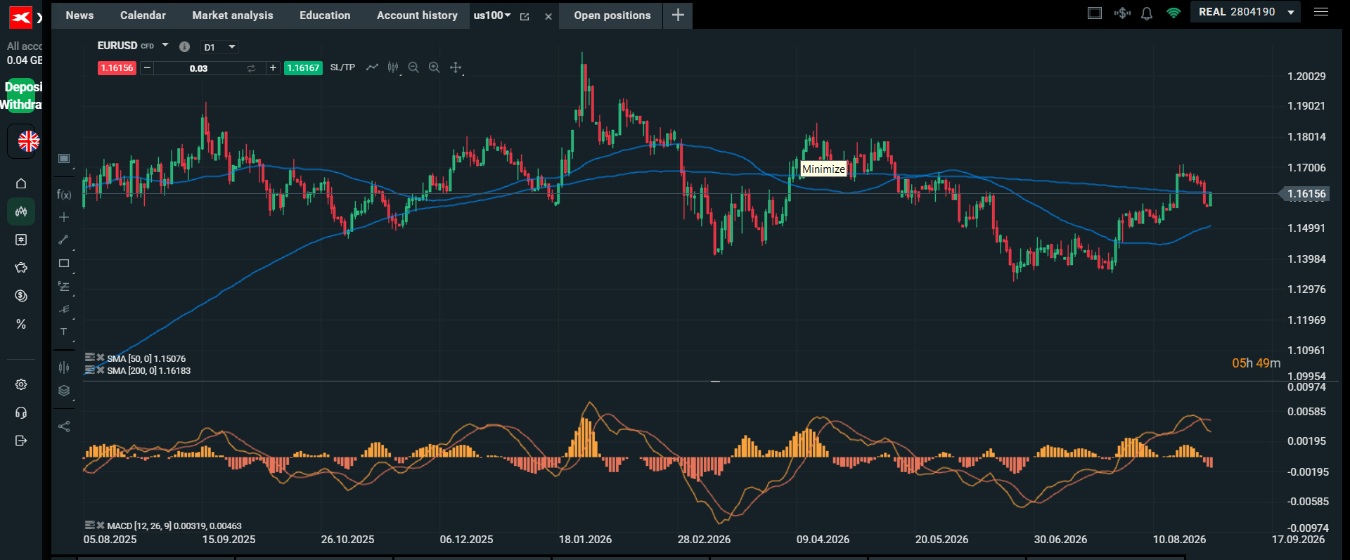
Task: Select the rectangle shape drawing tool
Action: click(64, 263)
